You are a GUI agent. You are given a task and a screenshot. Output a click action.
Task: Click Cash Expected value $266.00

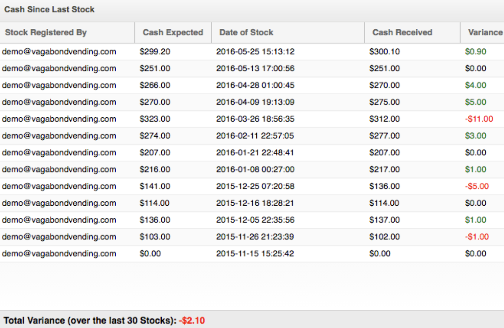(x=155, y=85)
